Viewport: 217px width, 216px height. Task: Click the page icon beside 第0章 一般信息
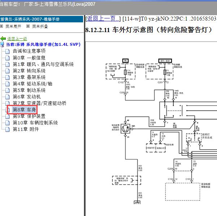[x=8, y=58]
